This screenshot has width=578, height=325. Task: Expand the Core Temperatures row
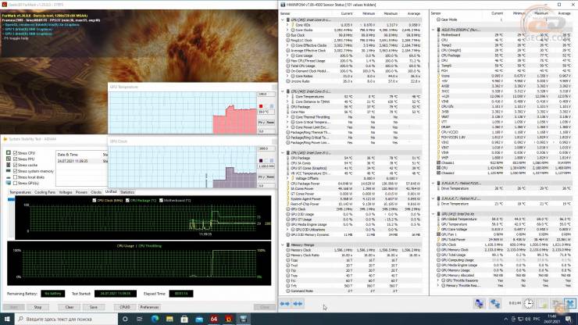pyautogui.click(x=288, y=97)
